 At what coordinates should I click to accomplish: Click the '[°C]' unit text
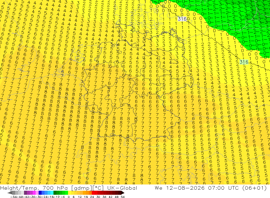98,188
